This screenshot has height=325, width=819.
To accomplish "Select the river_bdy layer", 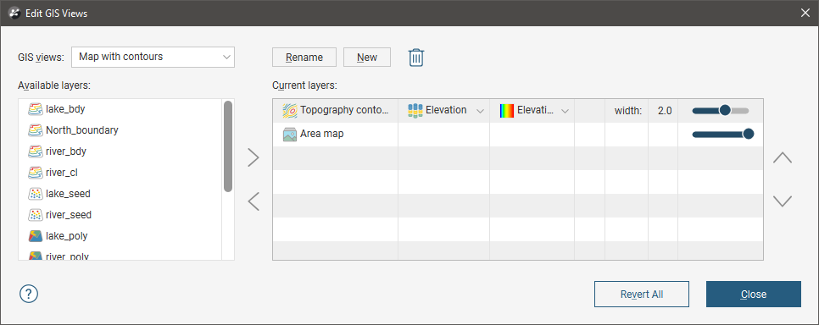I will 66,151.
